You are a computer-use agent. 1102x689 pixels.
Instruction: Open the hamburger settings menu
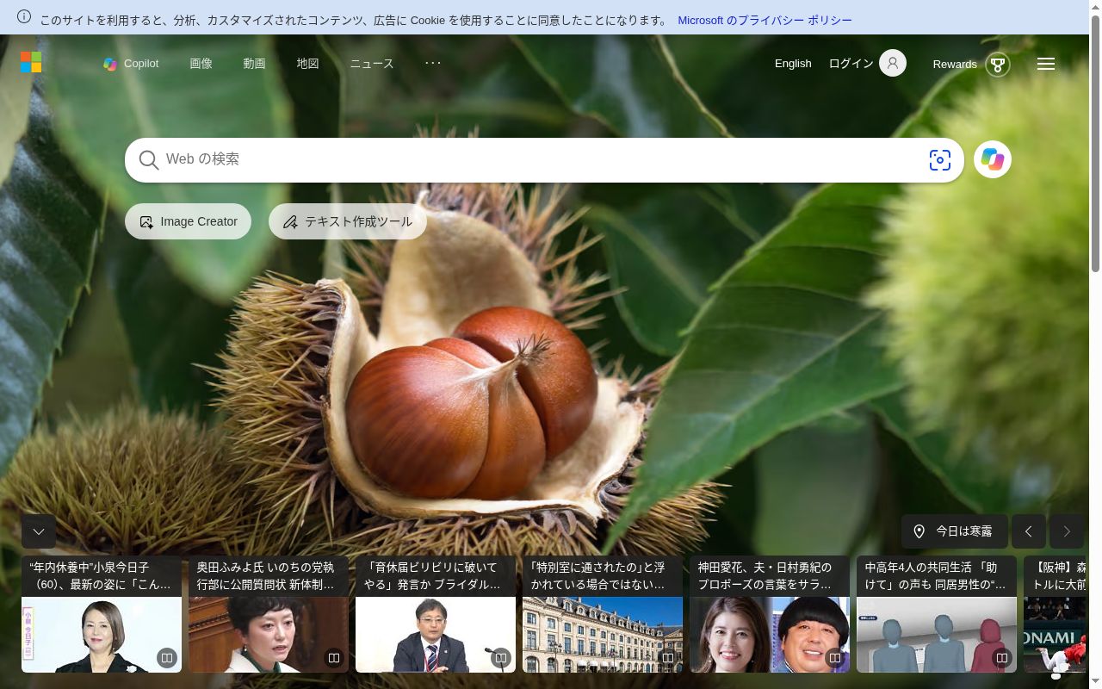[x=1046, y=64]
